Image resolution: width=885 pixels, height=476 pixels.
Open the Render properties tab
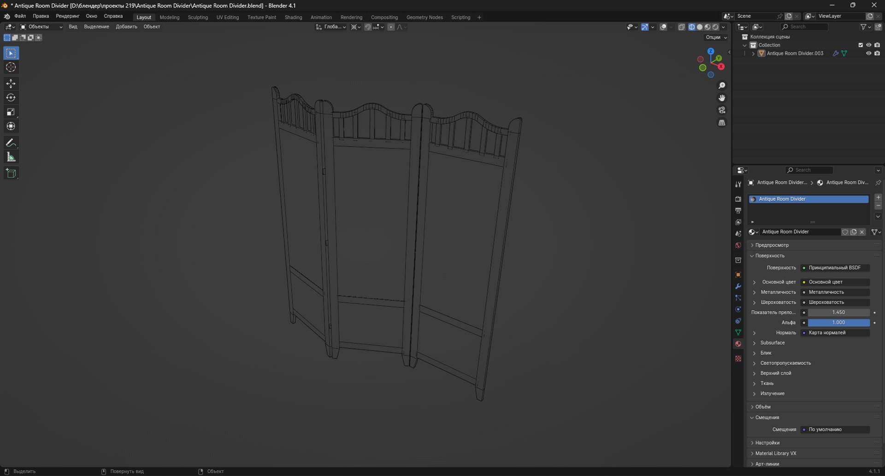(738, 199)
